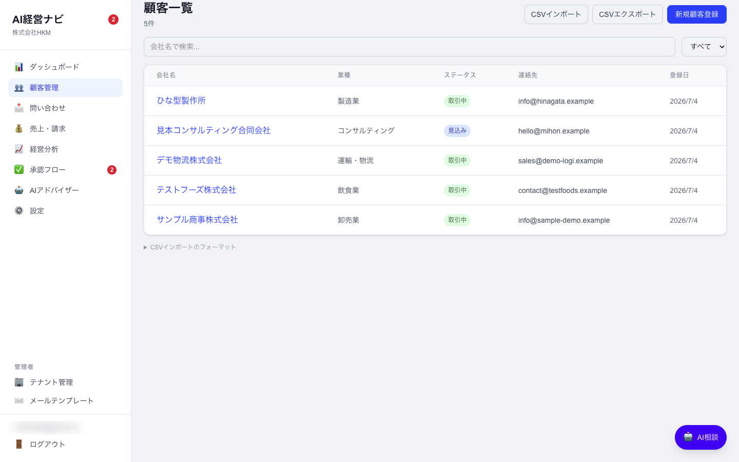Expand CSVインポートのフォーマット disclosure

click(x=190, y=247)
